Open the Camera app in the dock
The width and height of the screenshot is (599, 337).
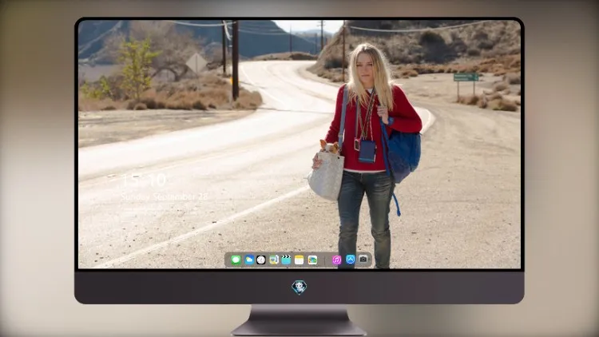[x=363, y=260]
